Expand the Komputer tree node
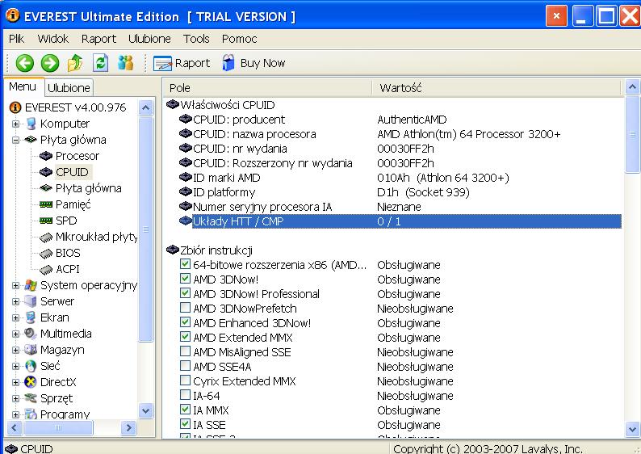 coord(15,124)
